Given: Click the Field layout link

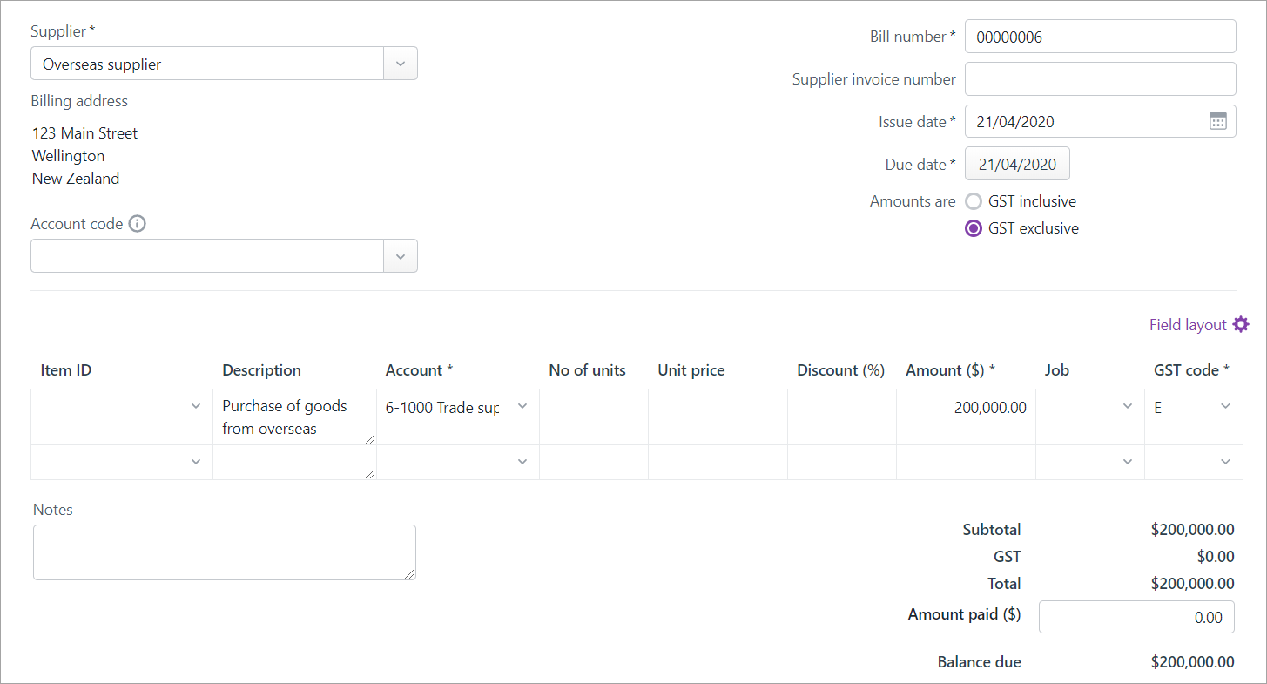Looking at the screenshot, I should click(x=1187, y=323).
